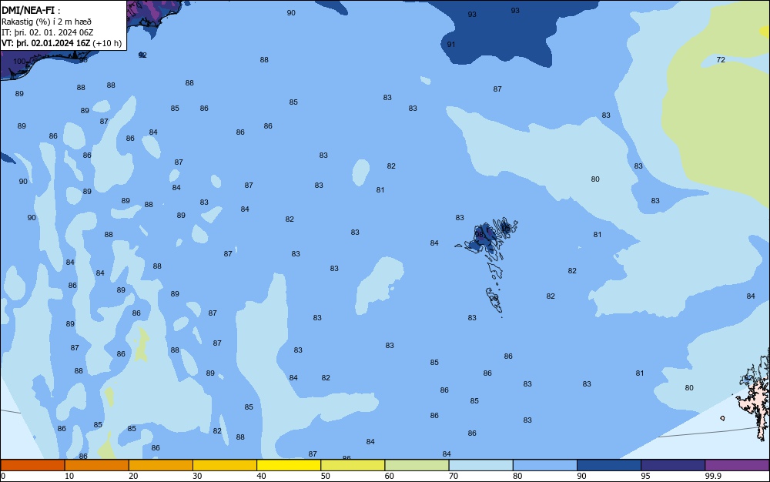Click the "70" label on the legend scale
Screen dimensions: 770x482
click(x=454, y=476)
